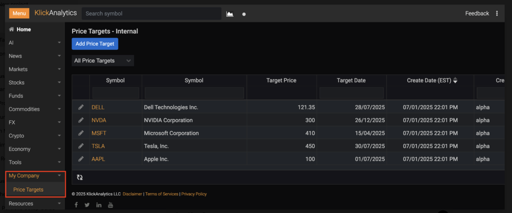Viewport: 512px width, 213px height.
Task: Edit the TSLA price target pencil
Action: coord(81,146)
